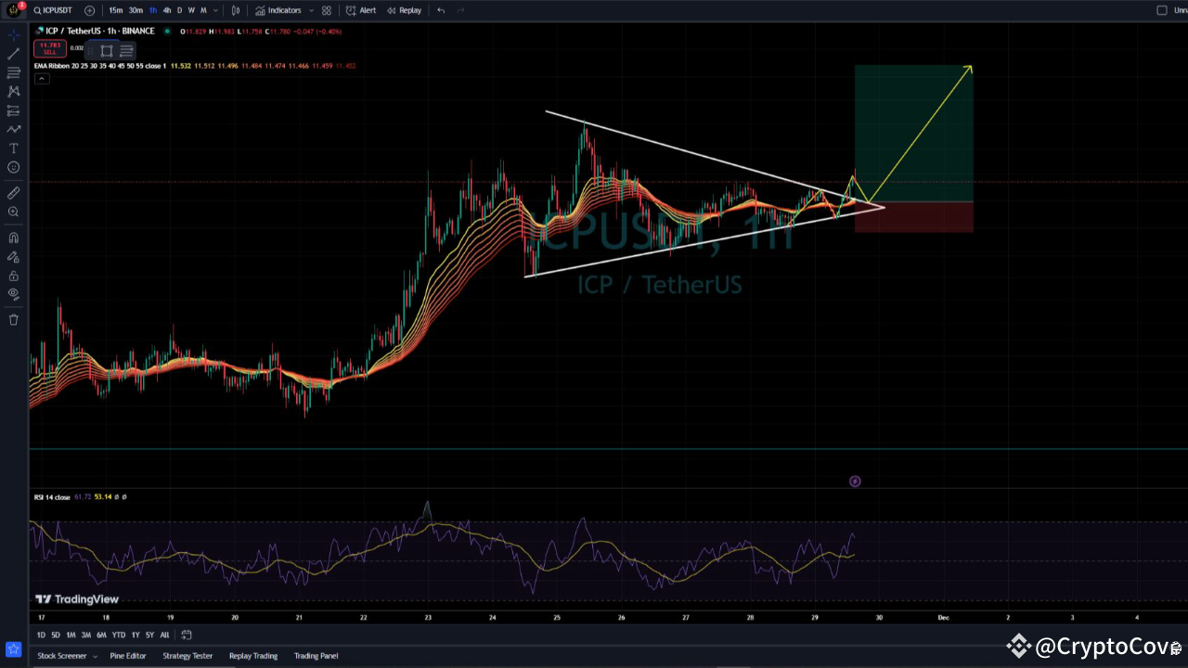Hide all drawings using the eye toggle
This screenshot has width=1188, height=668.
(x=13, y=294)
